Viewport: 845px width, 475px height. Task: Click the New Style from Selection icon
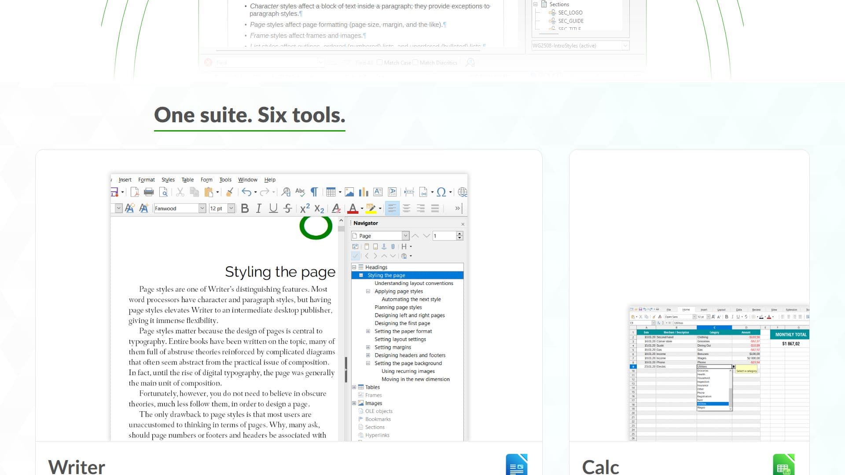tap(143, 208)
